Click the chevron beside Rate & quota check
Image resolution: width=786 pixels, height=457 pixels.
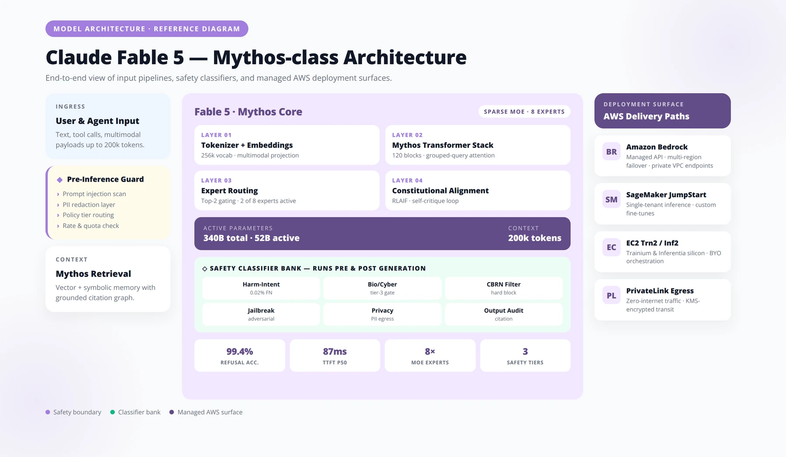coord(58,226)
